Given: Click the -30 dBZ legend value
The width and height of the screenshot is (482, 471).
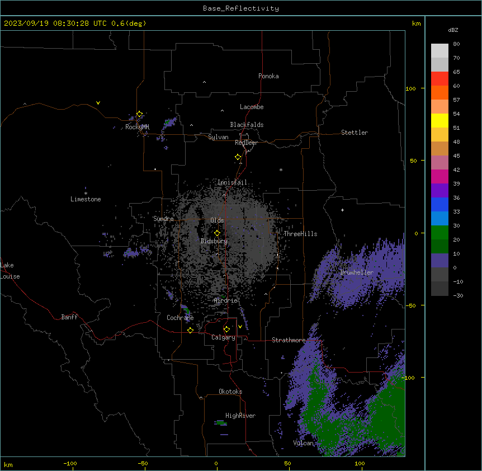Looking at the screenshot, I should [458, 295].
